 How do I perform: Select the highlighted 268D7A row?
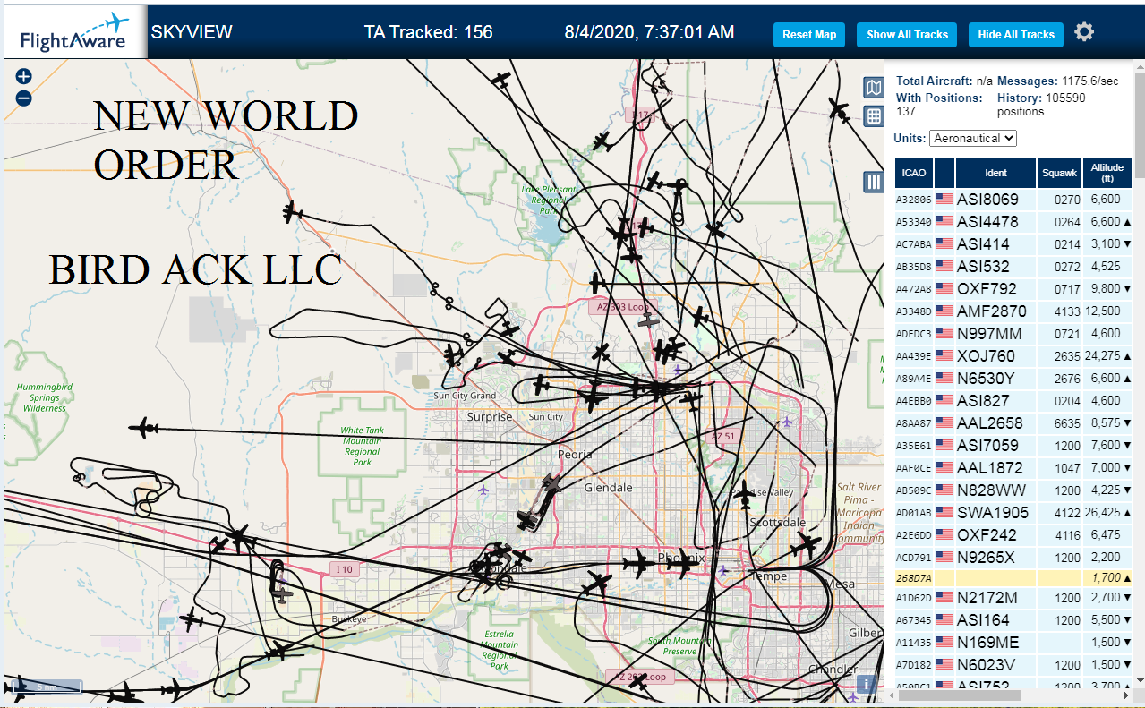(1014, 578)
